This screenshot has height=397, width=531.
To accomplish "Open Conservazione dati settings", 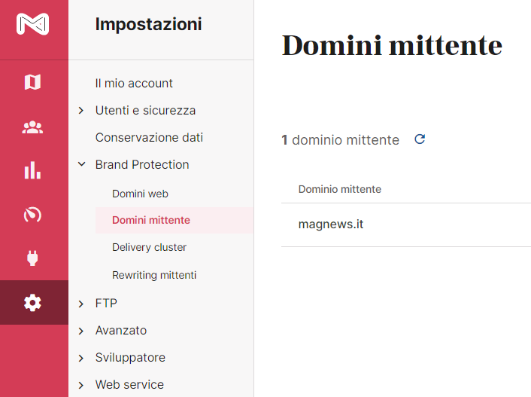I will click(x=149, y=137).
